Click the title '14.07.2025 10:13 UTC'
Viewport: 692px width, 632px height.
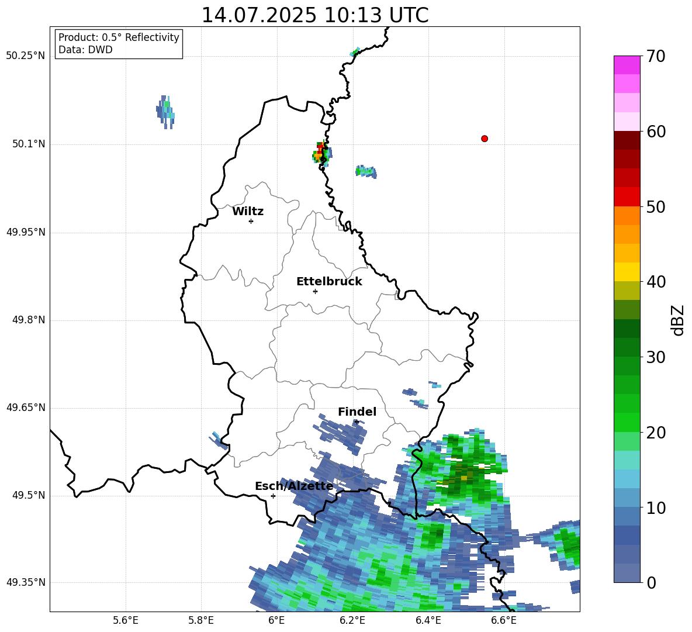(314, 15)
